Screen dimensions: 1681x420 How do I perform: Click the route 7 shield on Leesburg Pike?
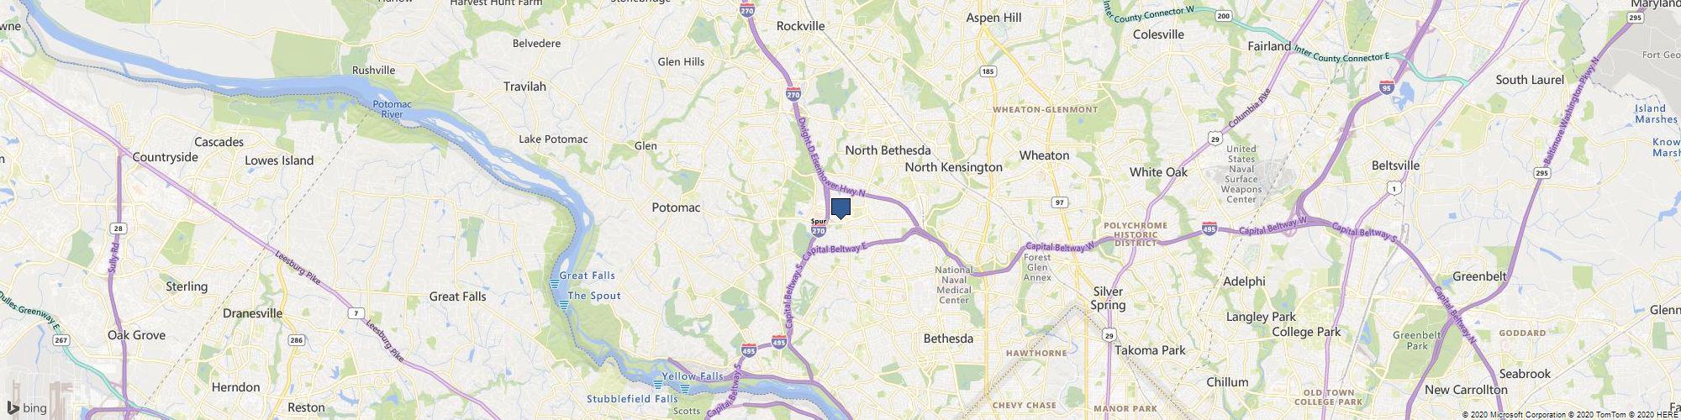click(358, 313)
